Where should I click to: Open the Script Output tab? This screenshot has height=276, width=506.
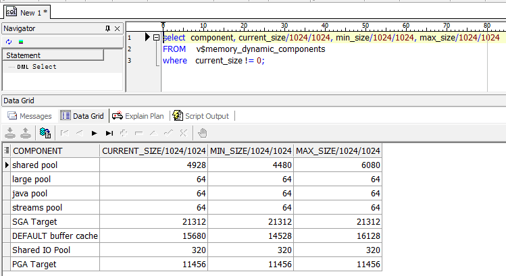[201, 116]
